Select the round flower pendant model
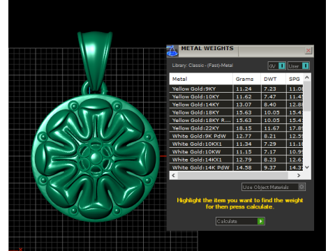The image size is (335, 251). [96, 158]
